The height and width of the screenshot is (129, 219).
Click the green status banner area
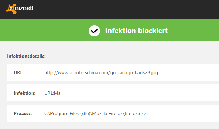[109, 30]
